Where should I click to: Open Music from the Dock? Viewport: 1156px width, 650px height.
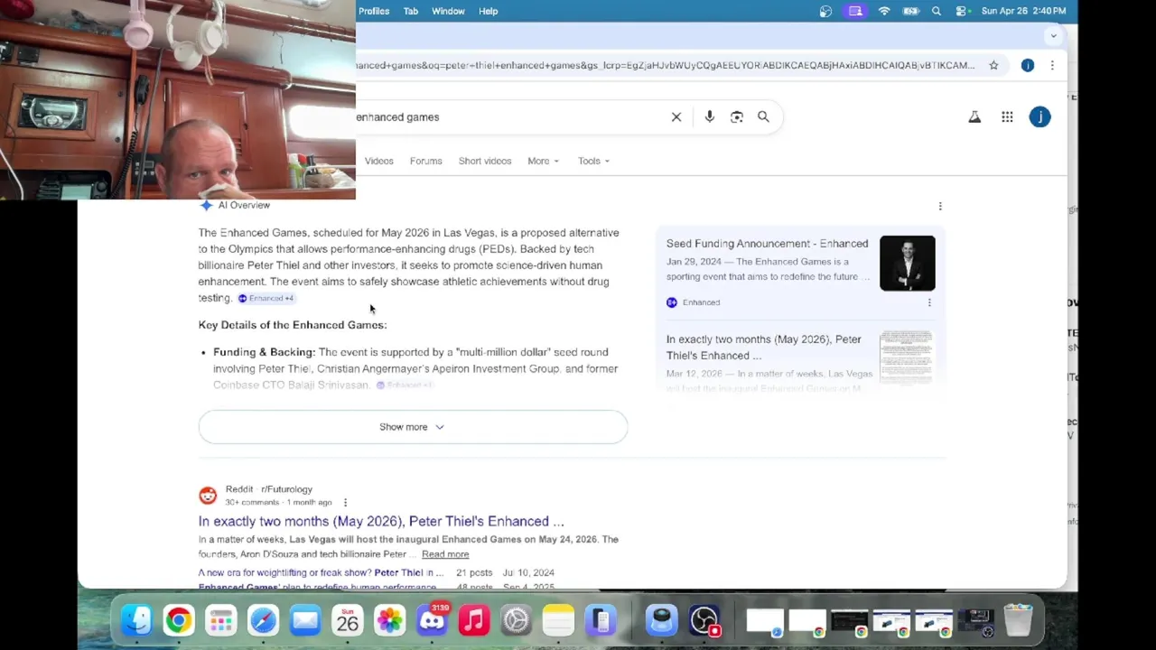[x=474, y=620]
